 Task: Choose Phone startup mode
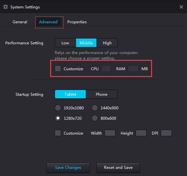[102, 94]
